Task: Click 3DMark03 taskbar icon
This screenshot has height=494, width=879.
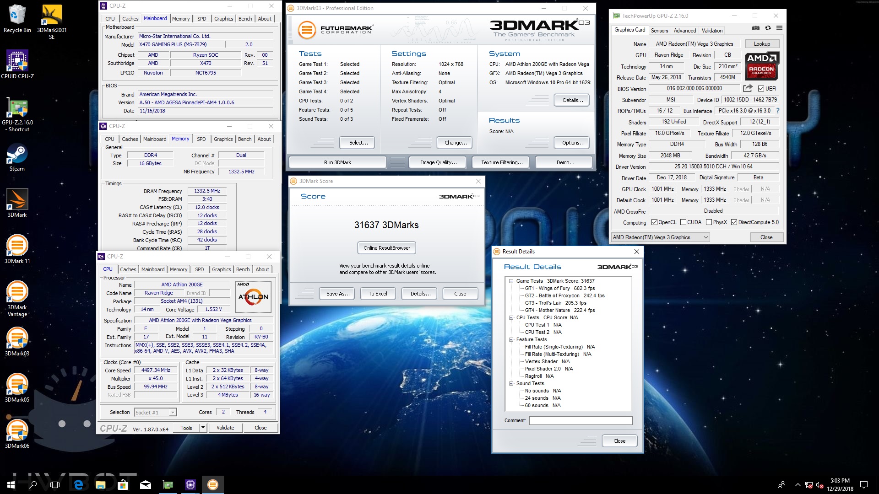Action: pyautogui.click(x=213, y=484)
